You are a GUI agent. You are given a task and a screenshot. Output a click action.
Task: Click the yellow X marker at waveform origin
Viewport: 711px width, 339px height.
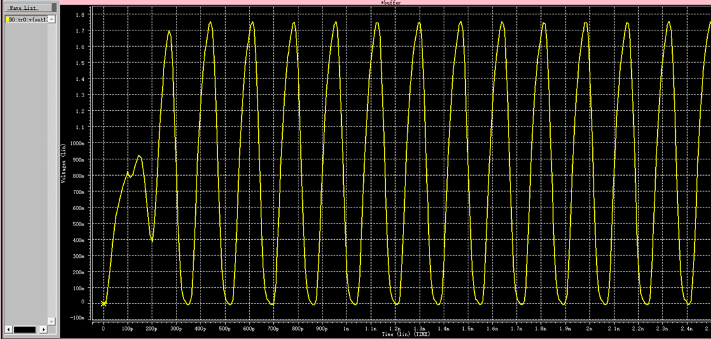pyautogui.click(x=104, y=303)
